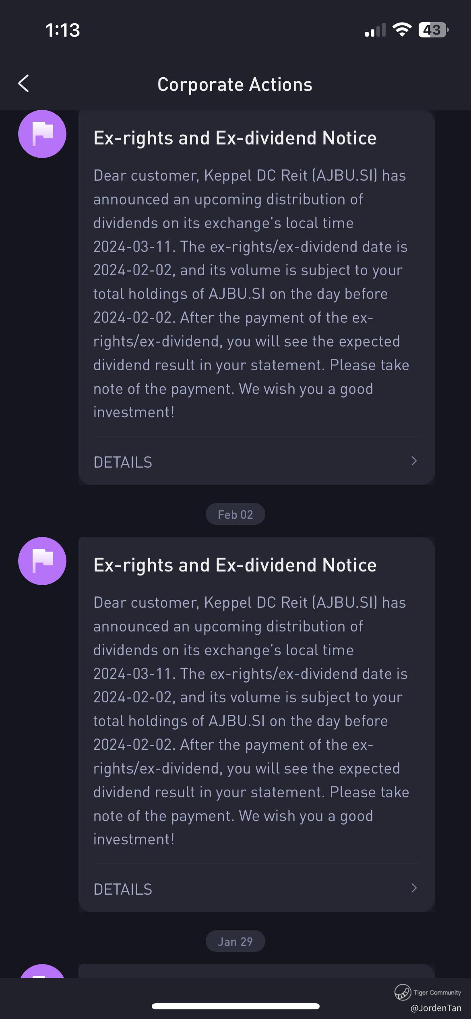Tap the back arrow in the header
The height and width of the screenshot is (1019, 471).
pyautogui.click(x=24, y=84)
